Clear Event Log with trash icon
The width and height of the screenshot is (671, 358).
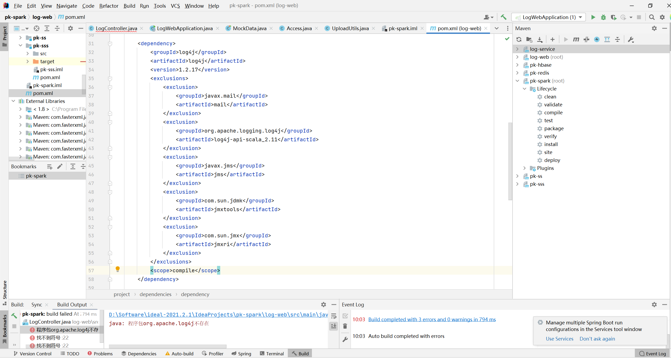[345, 326]
